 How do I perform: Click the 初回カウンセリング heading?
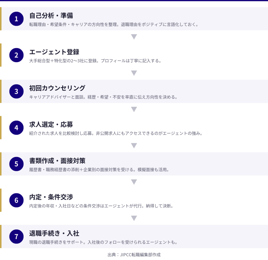(x=57, y=88)
